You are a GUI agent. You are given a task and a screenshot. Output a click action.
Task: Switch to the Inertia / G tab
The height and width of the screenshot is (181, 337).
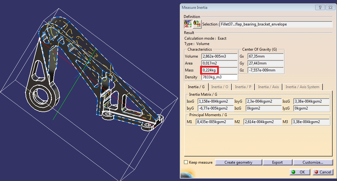tap(196, 87)
